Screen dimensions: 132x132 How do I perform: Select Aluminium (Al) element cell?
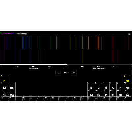point(91,93)
